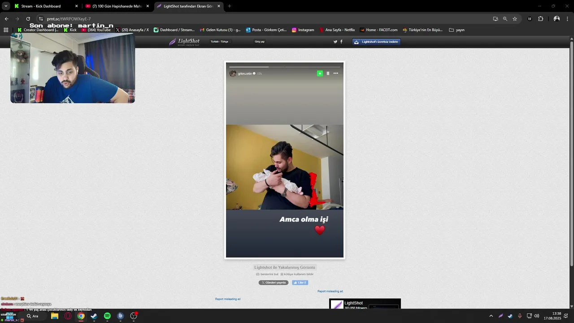Click the install app icon in address bar

click(496, 19)
